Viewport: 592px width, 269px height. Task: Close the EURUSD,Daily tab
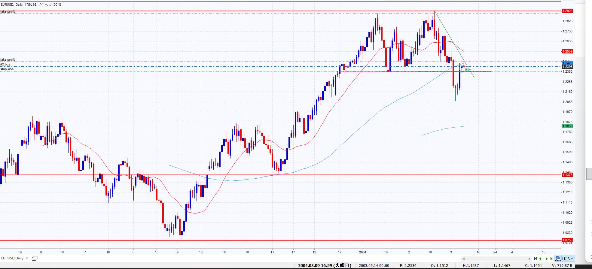pyautogui.click(x=26, y=258)
